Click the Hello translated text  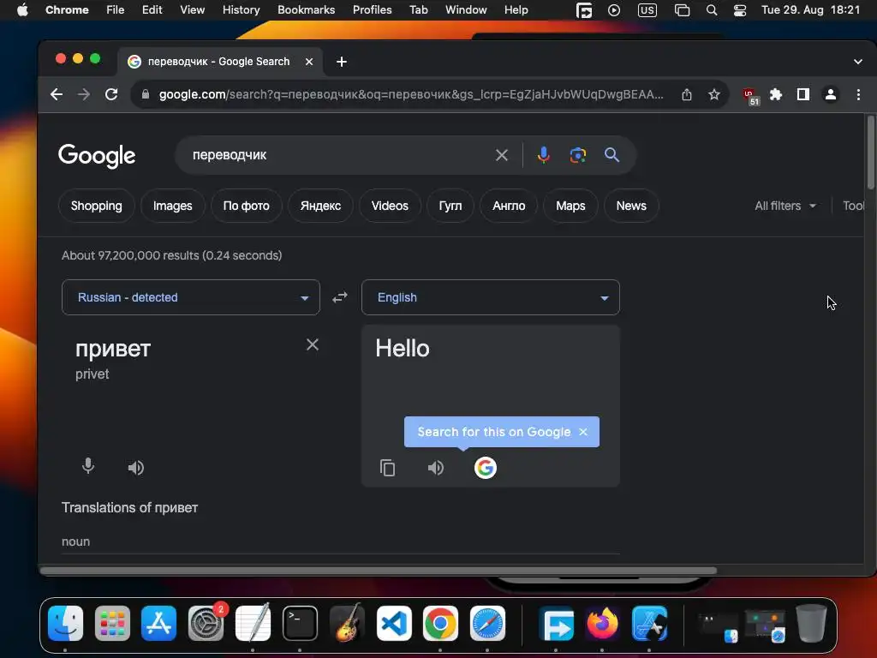click(403, 349)
